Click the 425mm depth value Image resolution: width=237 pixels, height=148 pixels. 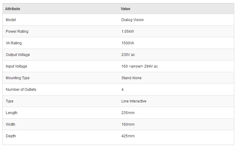click(128, 136)
